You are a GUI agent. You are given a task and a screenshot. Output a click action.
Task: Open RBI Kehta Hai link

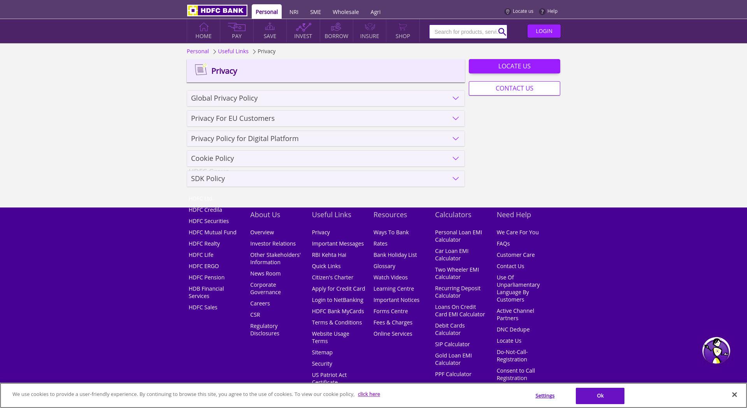329,255
